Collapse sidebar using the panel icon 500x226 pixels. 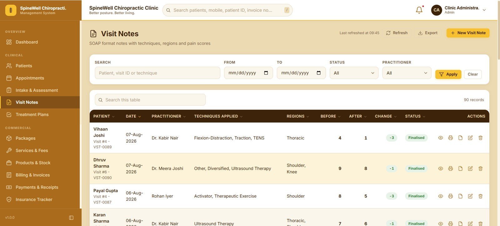71,218
